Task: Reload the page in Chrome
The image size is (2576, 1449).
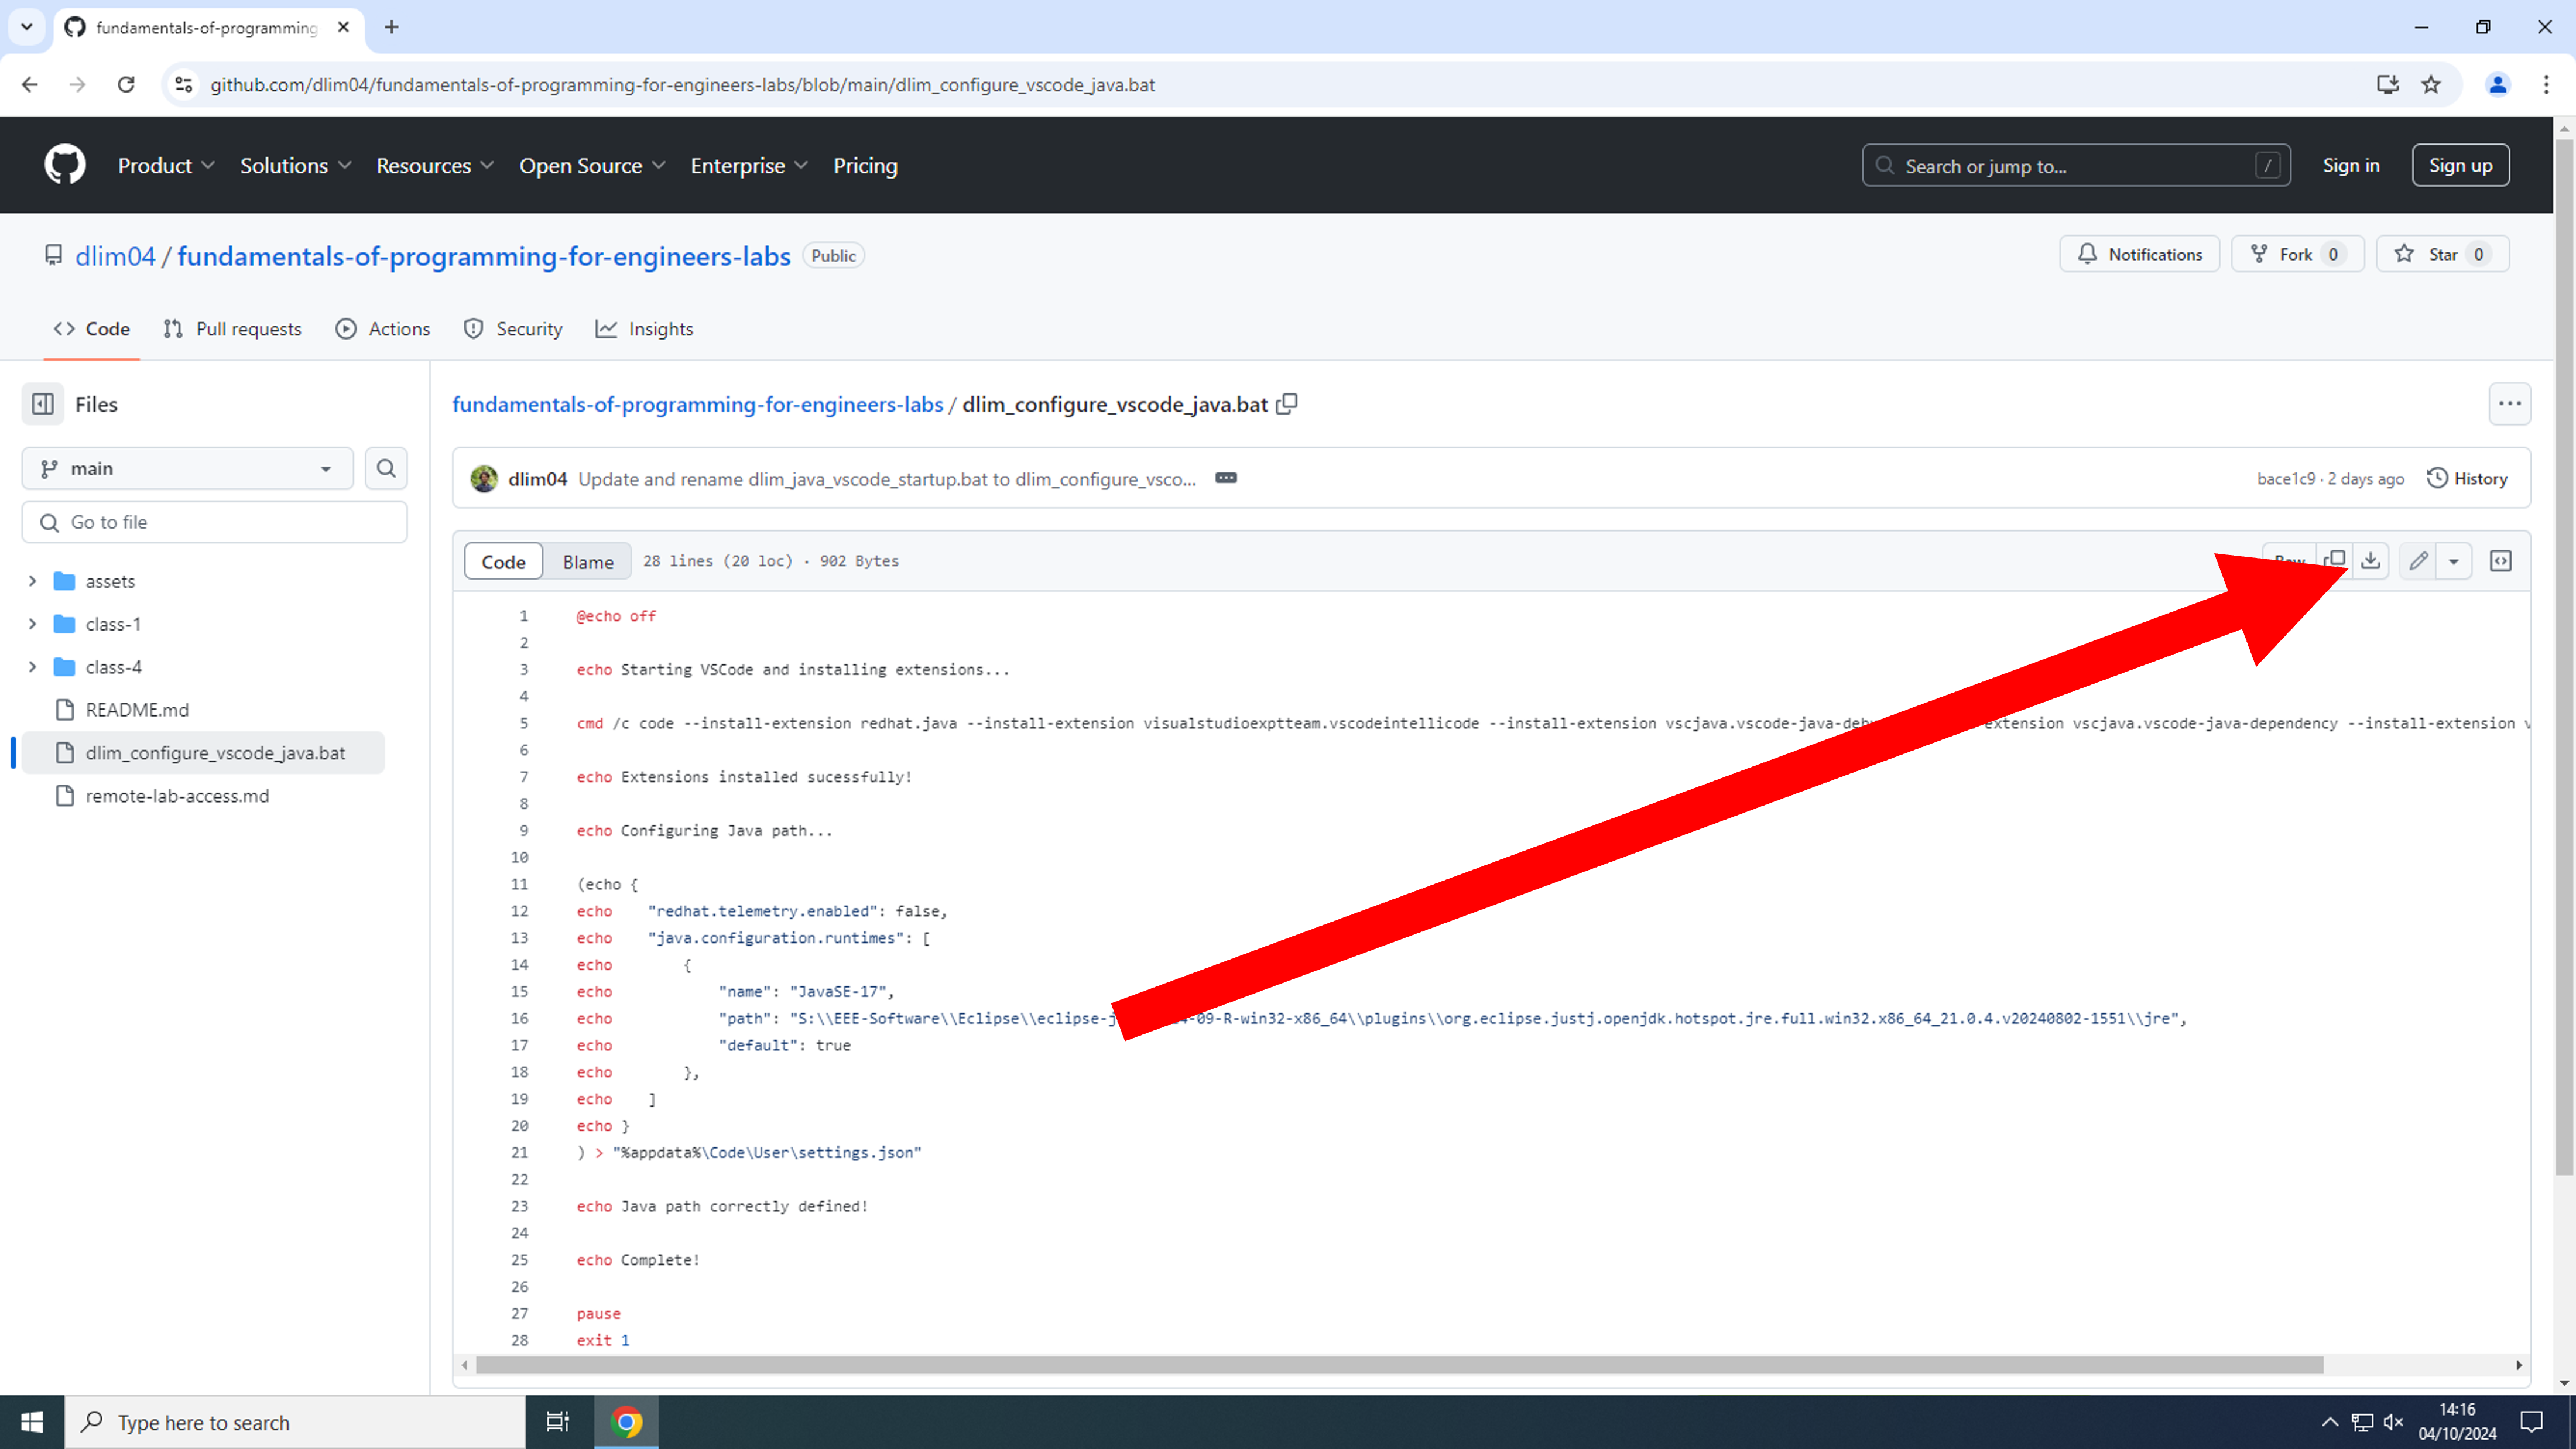Action: tap(126, 85)
